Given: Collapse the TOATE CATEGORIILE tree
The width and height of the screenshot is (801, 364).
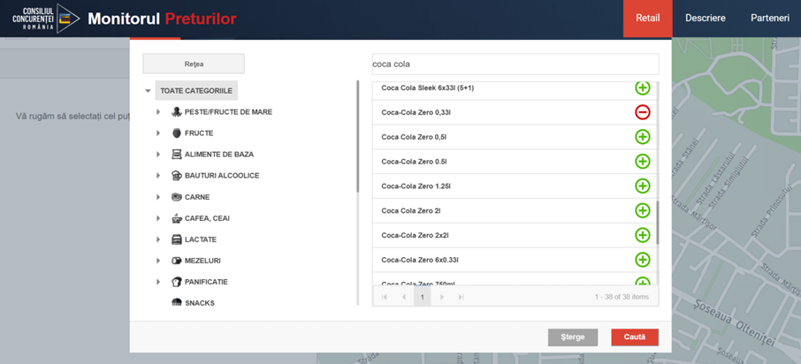Looking at the screenshot, I should 149,91.
